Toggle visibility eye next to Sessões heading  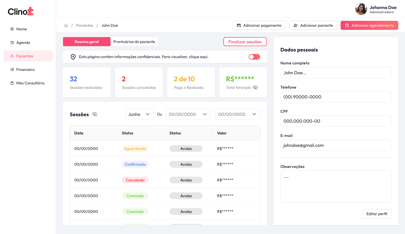point(95,114)
